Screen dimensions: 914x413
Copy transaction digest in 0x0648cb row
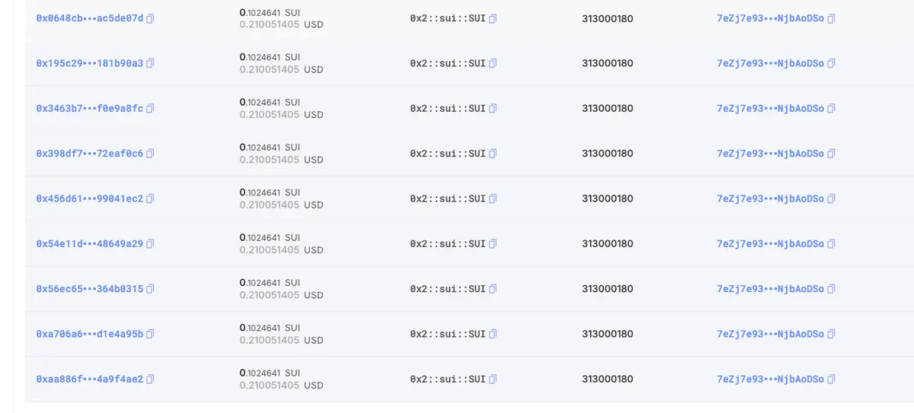(831, 18)
